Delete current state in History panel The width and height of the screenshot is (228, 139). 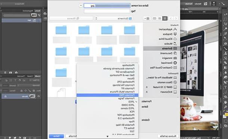pos(5,72)
